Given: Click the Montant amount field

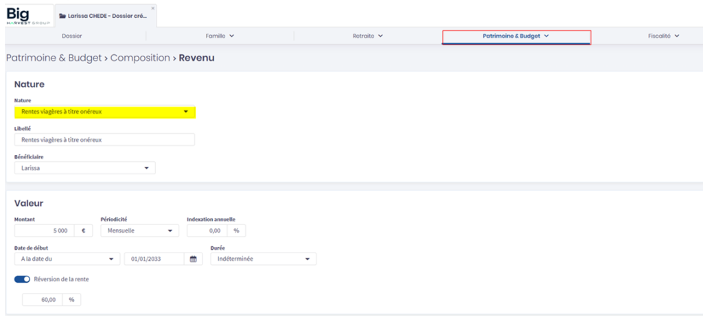Looking at the screenshot, I should (x=45, y=231).
